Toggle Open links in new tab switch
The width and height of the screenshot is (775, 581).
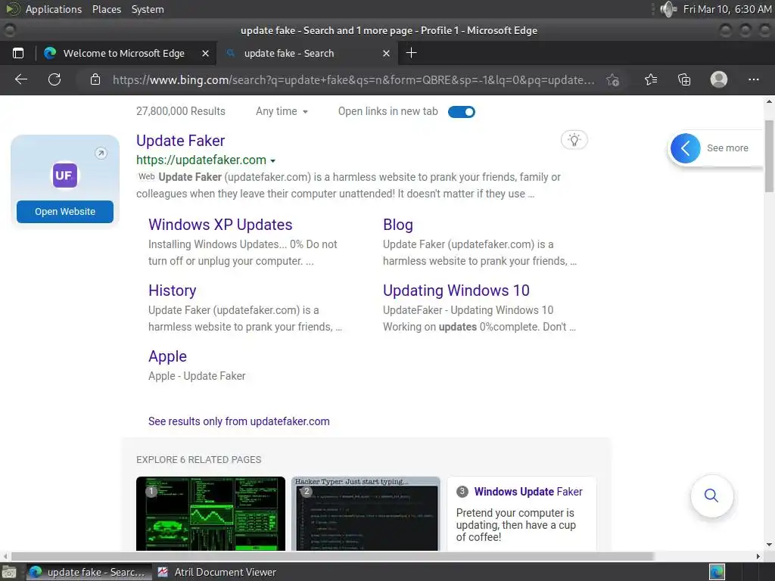click(462, 112)
